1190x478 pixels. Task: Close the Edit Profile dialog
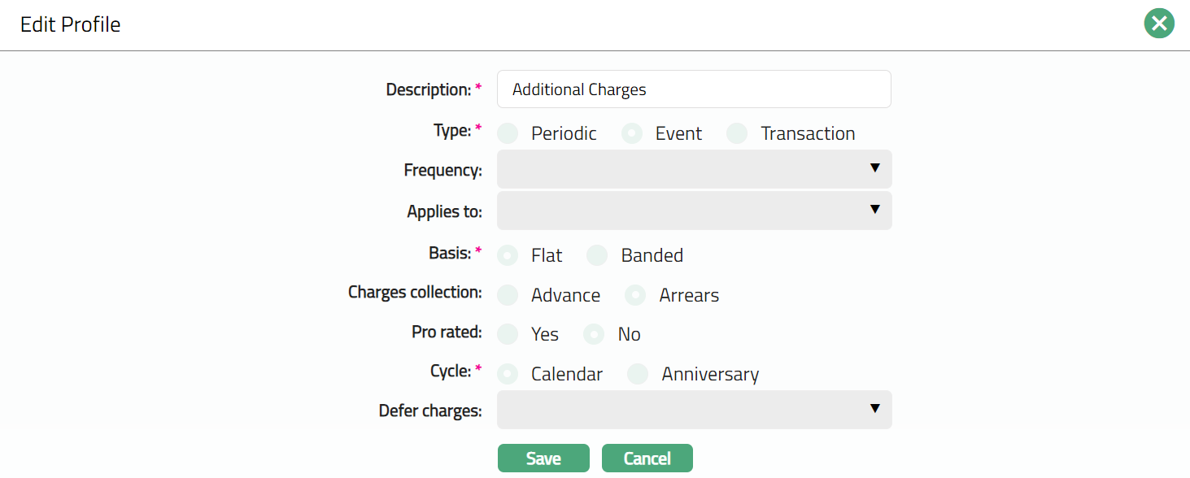tap(1159, 24)
